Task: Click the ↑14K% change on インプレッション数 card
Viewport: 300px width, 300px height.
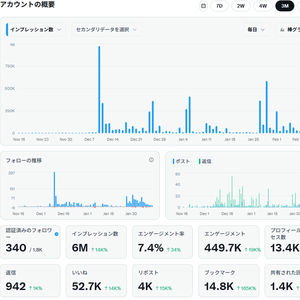Action: pos(99,249)
